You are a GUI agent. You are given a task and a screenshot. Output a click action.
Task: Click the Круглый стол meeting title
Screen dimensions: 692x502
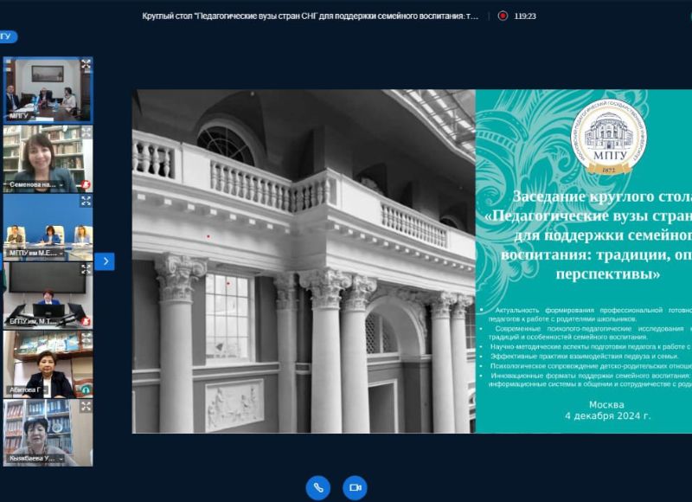[x=310, y=16]
